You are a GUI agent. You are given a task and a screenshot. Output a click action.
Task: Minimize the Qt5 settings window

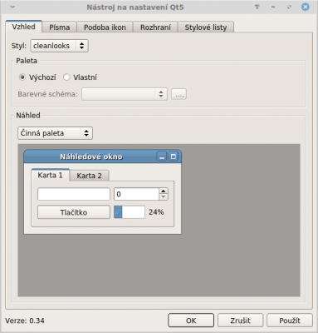(x=273, y=7)
